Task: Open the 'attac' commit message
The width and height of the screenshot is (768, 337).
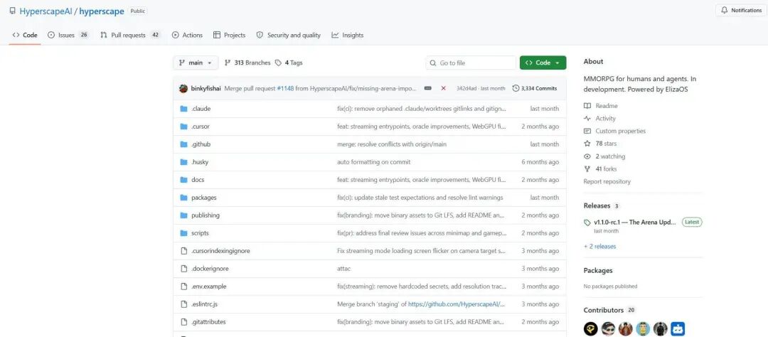Action: point(344,269)
